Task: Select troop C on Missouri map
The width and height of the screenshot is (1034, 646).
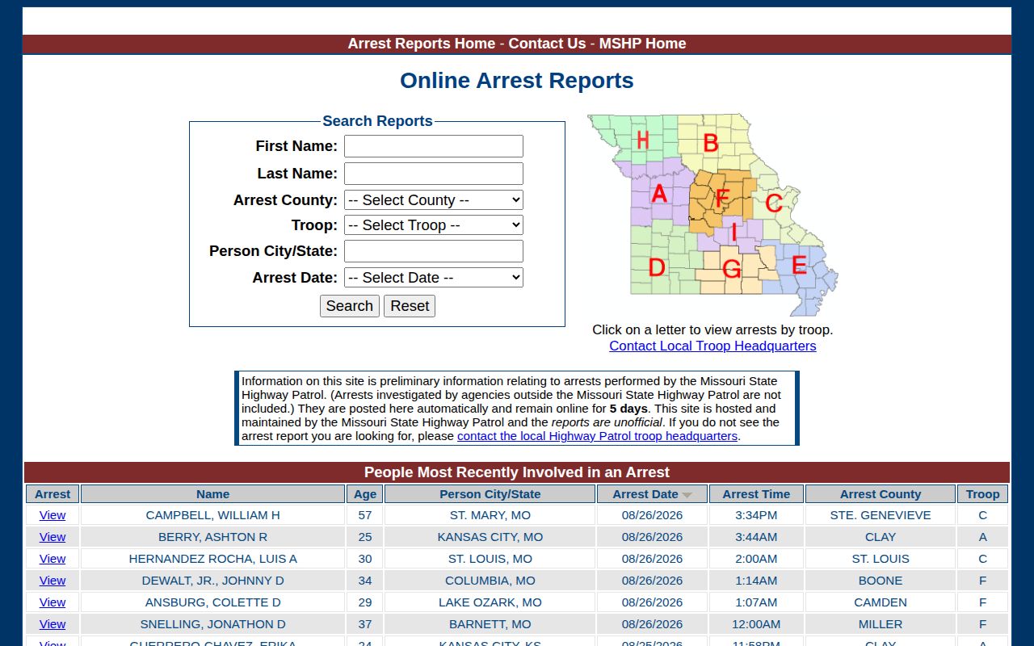Action: tap(773, 203)
